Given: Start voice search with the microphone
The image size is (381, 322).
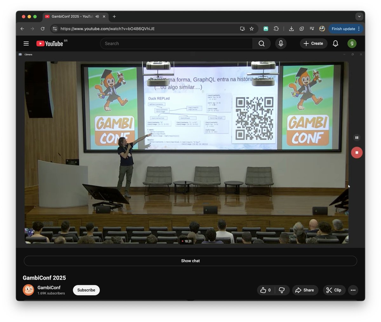Looking at the screenshot, I should [281, 43].
